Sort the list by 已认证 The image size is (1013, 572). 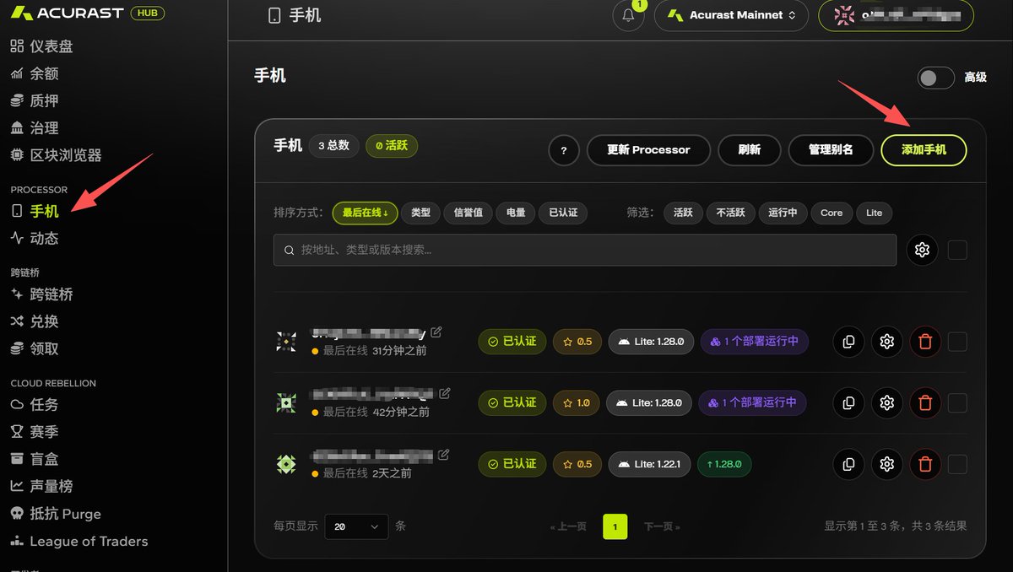pos(563,213)
